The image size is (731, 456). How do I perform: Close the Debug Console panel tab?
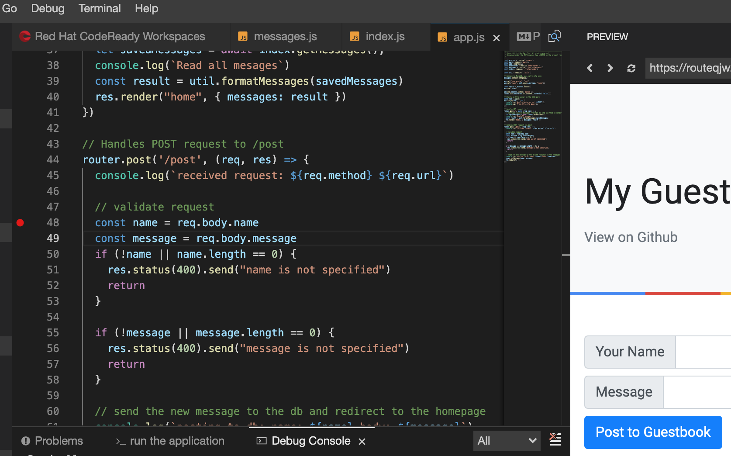[x=362, y=442]
